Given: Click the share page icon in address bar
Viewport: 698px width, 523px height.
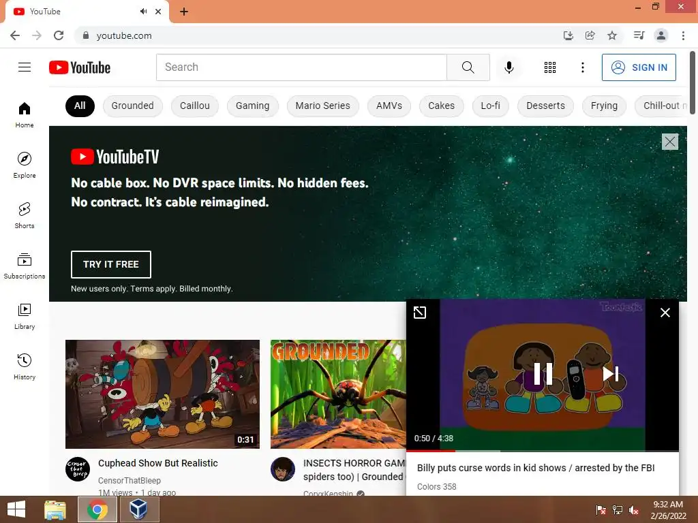Looking at the screenshot, I should click(x=590, y=35).
